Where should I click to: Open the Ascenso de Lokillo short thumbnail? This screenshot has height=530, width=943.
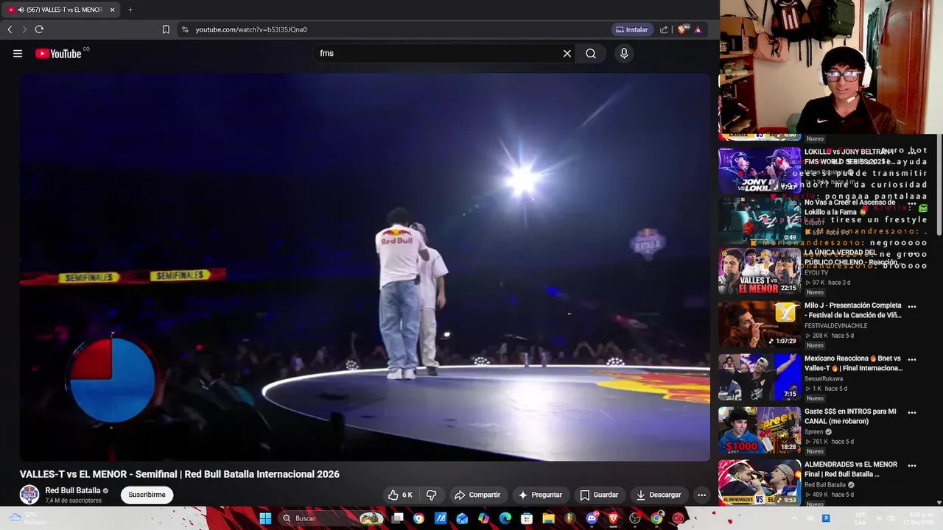pyautogui.click(x=760, y=221)
